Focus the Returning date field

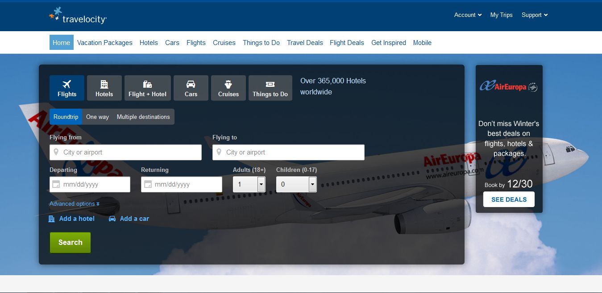181,184
